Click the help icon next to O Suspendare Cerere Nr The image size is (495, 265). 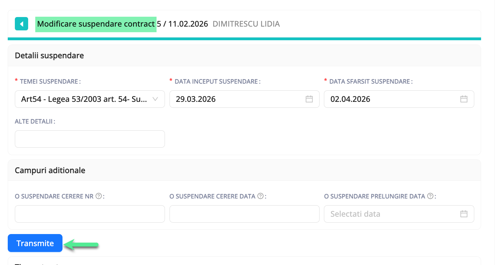[x=98, y=196]
